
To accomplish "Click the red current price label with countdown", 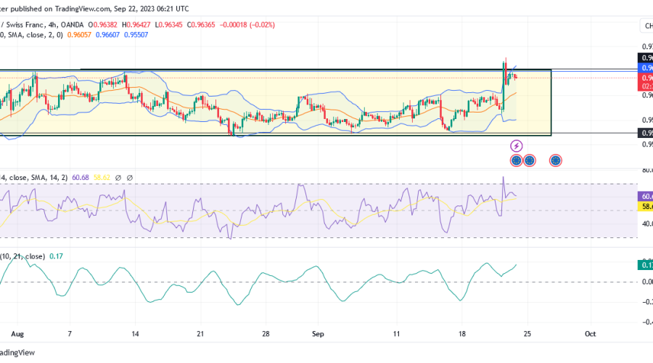I will point(645,82).
